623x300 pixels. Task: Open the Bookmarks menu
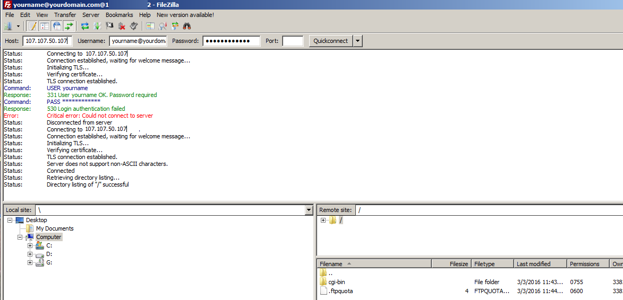coord(119,15)
